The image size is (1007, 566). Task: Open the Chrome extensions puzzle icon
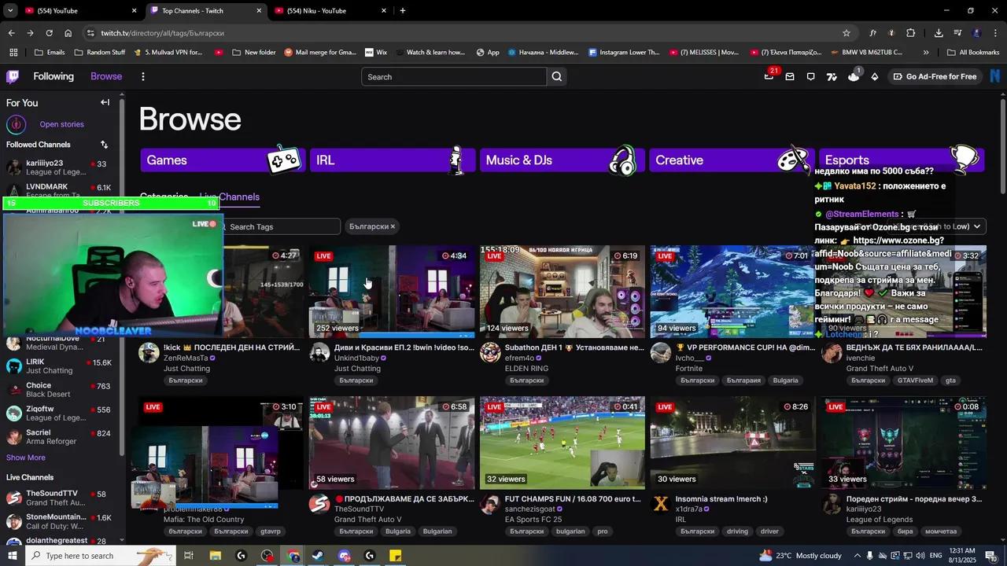point(911,33)
